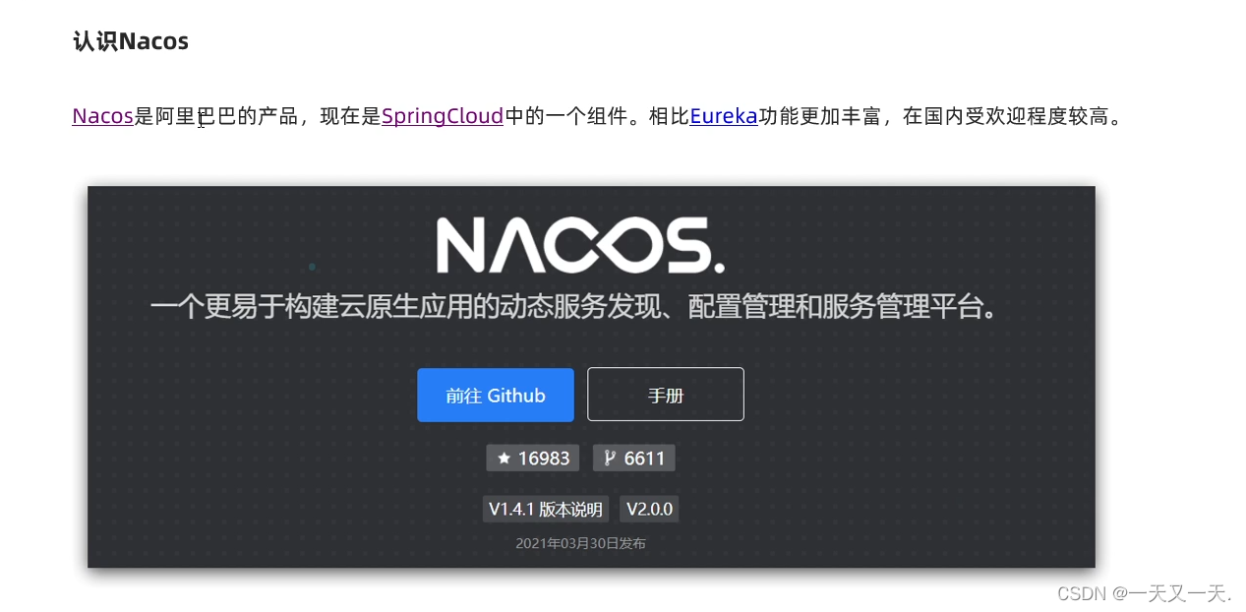1246x612 pixels.
Task: Open the Nacos hyperlink in the paragraph
Action: click(102, 116)
